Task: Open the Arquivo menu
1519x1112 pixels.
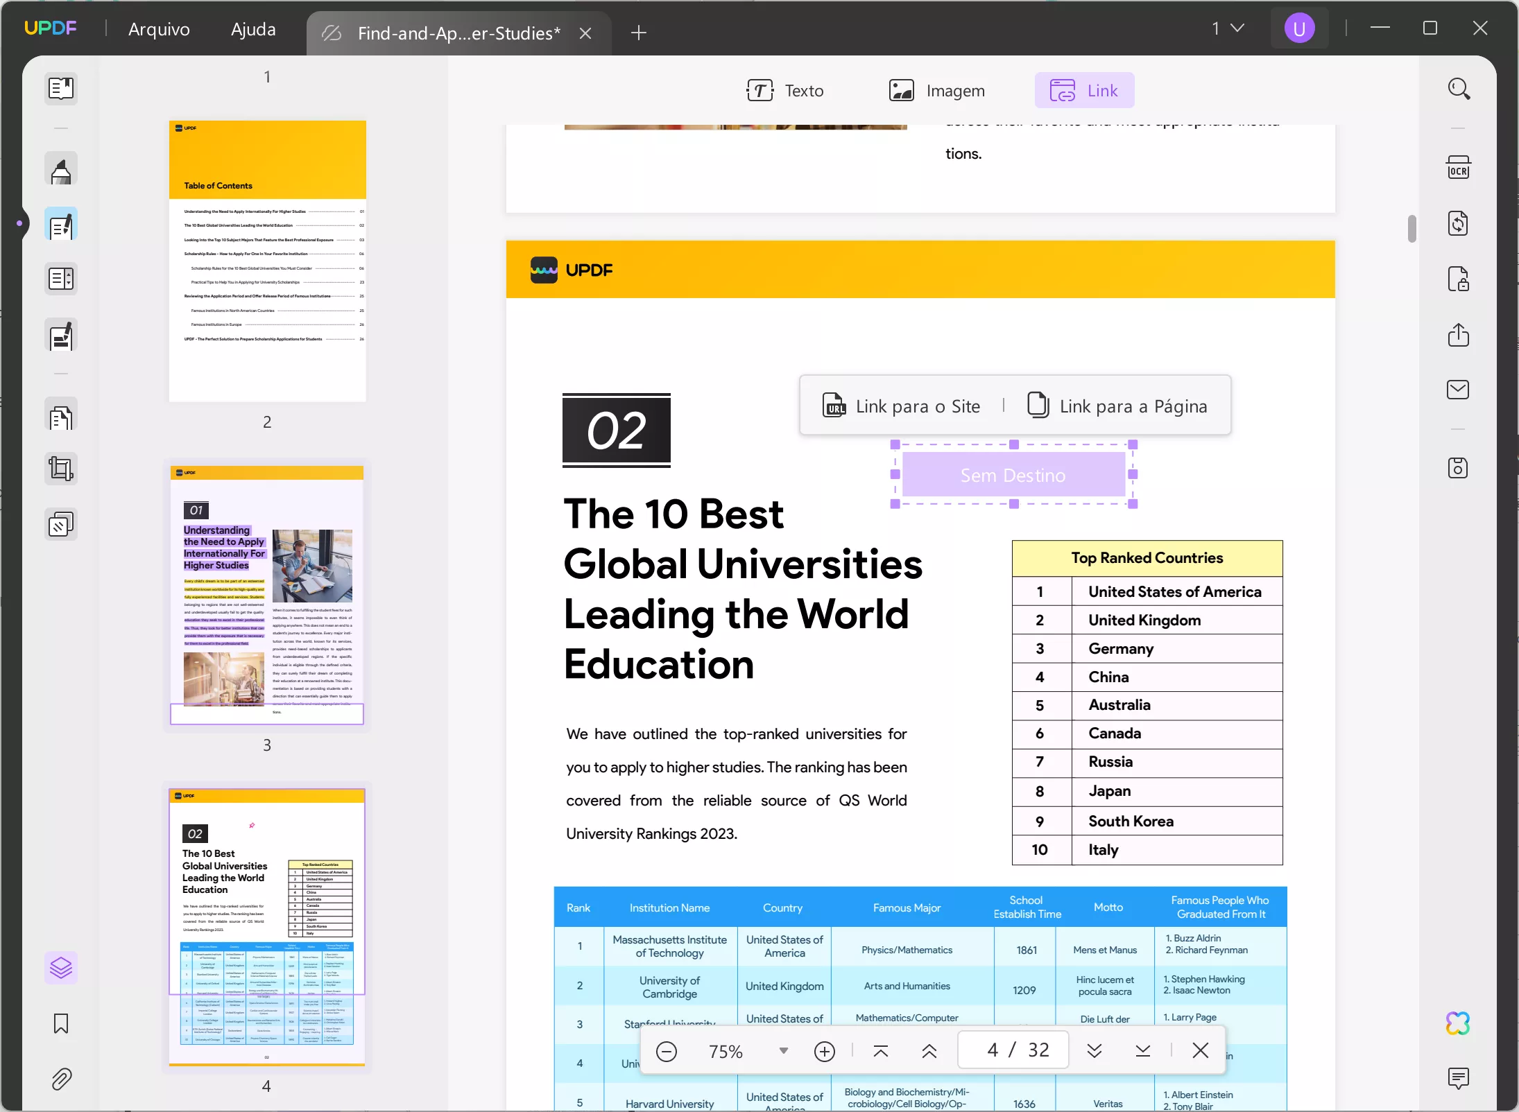Action: tap(159, 29)
